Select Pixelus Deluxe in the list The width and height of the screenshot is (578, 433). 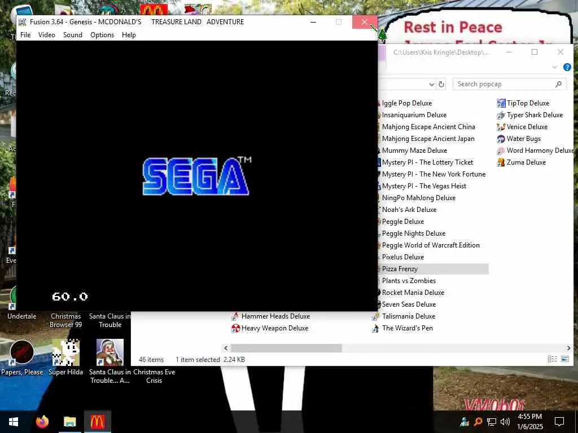pyautogui.click(x=402, y=257)
